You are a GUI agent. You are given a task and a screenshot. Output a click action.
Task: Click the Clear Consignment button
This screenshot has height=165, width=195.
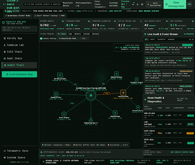click(x=175, y=4)
